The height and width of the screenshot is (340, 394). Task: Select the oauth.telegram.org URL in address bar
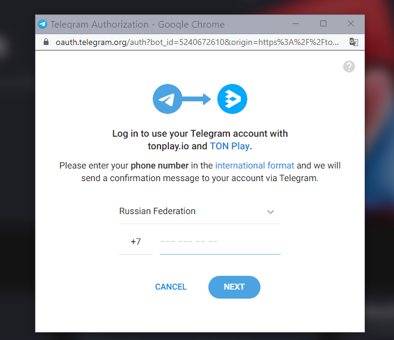[197, 42]
